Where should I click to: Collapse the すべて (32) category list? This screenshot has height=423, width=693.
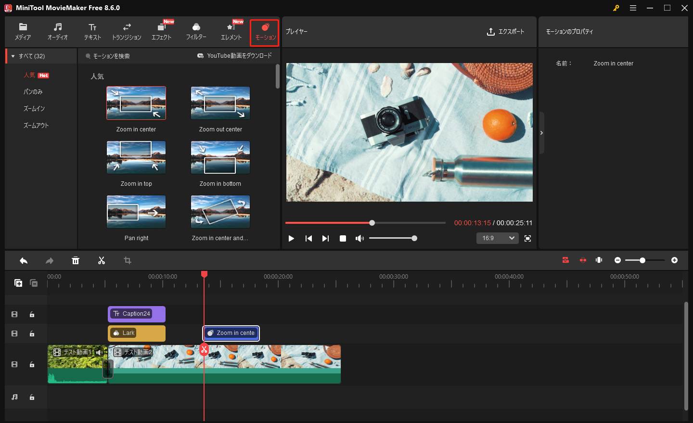13,56
